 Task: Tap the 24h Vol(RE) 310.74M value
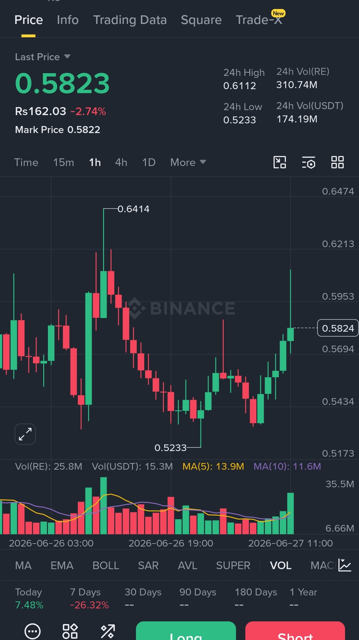[x=297, y=85]
